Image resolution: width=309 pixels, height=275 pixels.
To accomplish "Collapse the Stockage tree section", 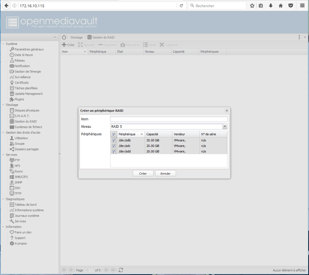I will [3, 105].
